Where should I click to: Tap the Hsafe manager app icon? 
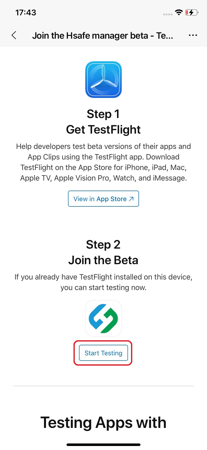103,318
